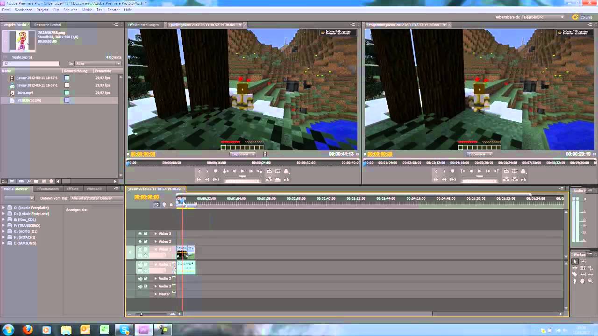
Task: Select the Pen tool in Tools panel
Action: coord(575,281)
